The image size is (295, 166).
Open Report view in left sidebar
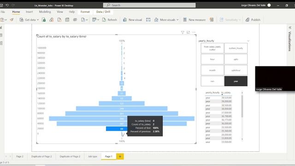point(1,28)
